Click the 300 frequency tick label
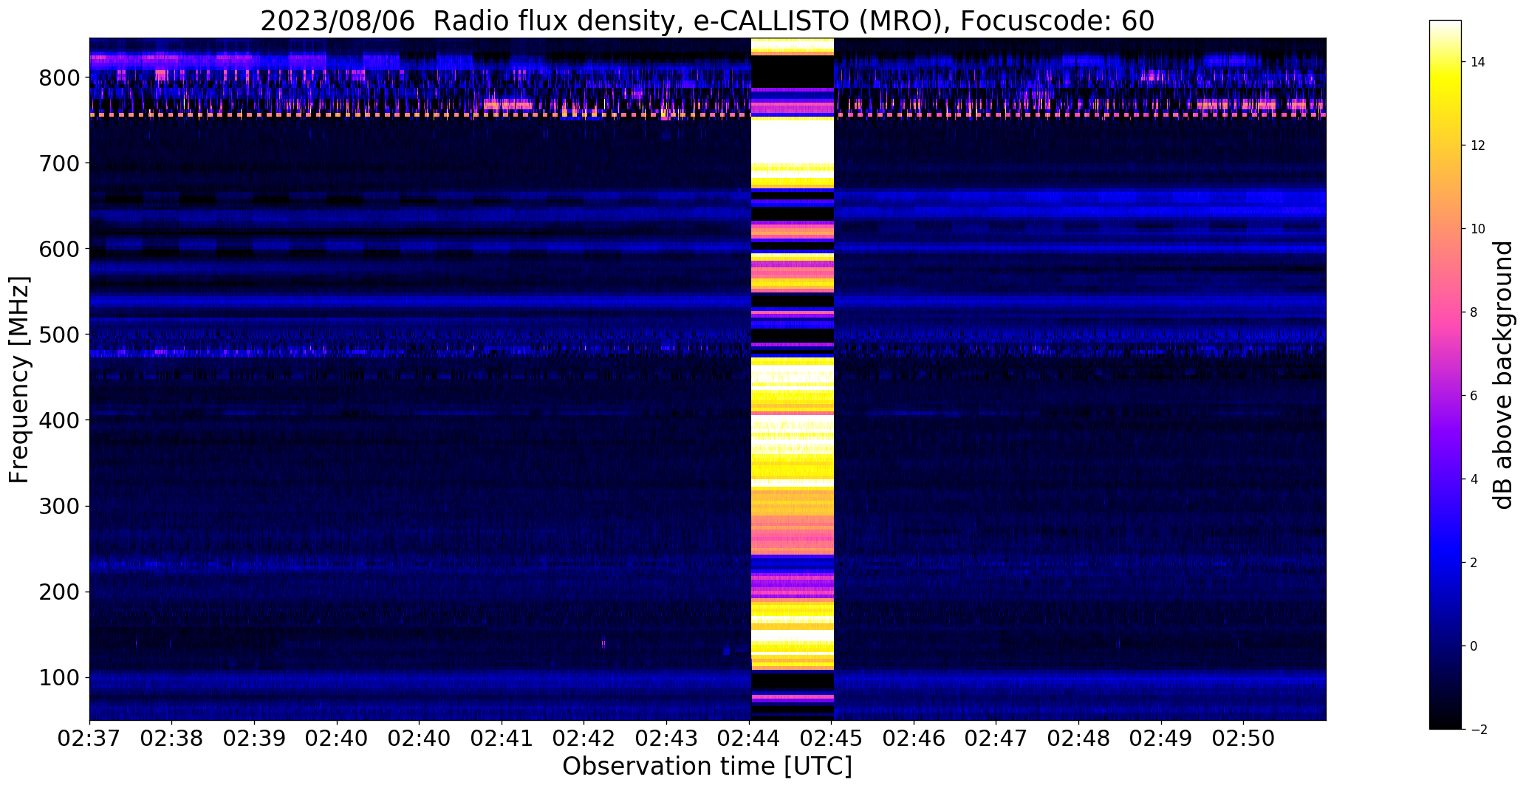This screenshot has height=788, width=1526. 58,506
